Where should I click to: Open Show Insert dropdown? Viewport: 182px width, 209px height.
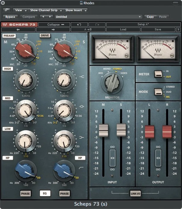(x=76, y=10)
